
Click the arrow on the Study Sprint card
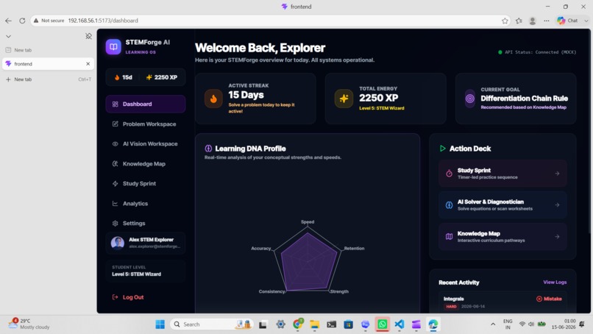tap(557, 173)
